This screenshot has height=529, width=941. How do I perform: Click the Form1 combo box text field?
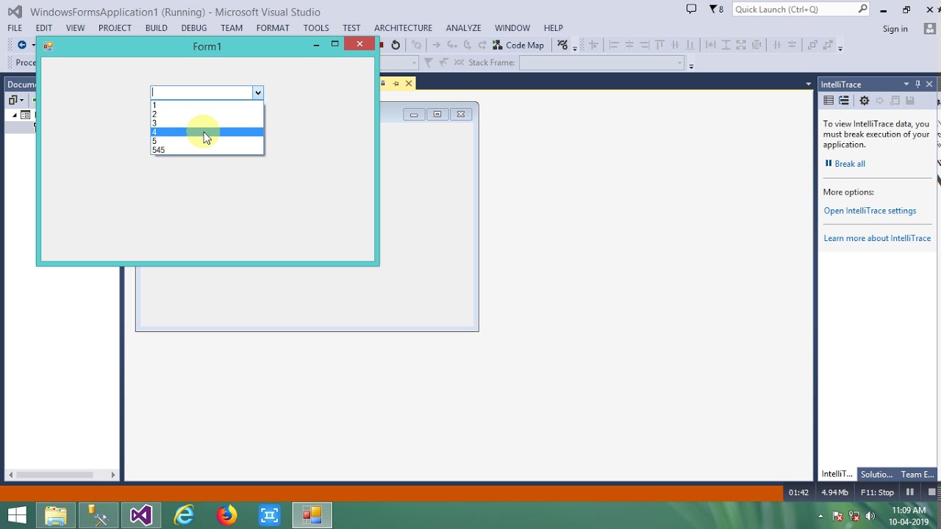coord(201,93)
